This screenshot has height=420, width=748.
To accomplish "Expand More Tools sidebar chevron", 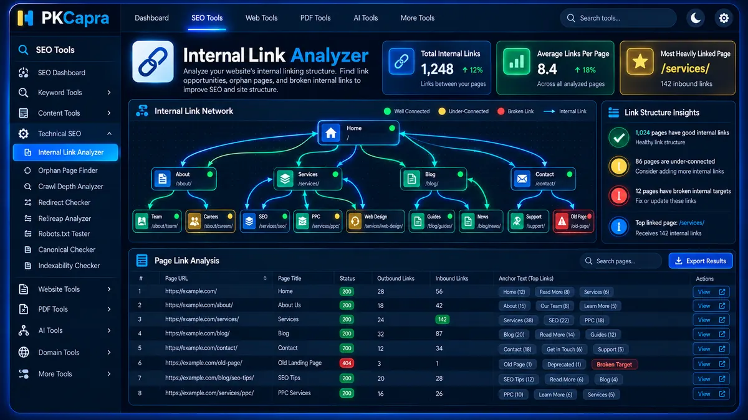I will pyautogui.click(x=109, y=374).
